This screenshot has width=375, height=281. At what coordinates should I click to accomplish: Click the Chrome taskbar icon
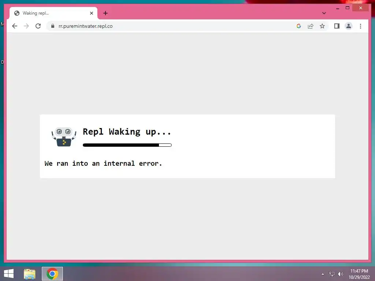pos(52,274)
